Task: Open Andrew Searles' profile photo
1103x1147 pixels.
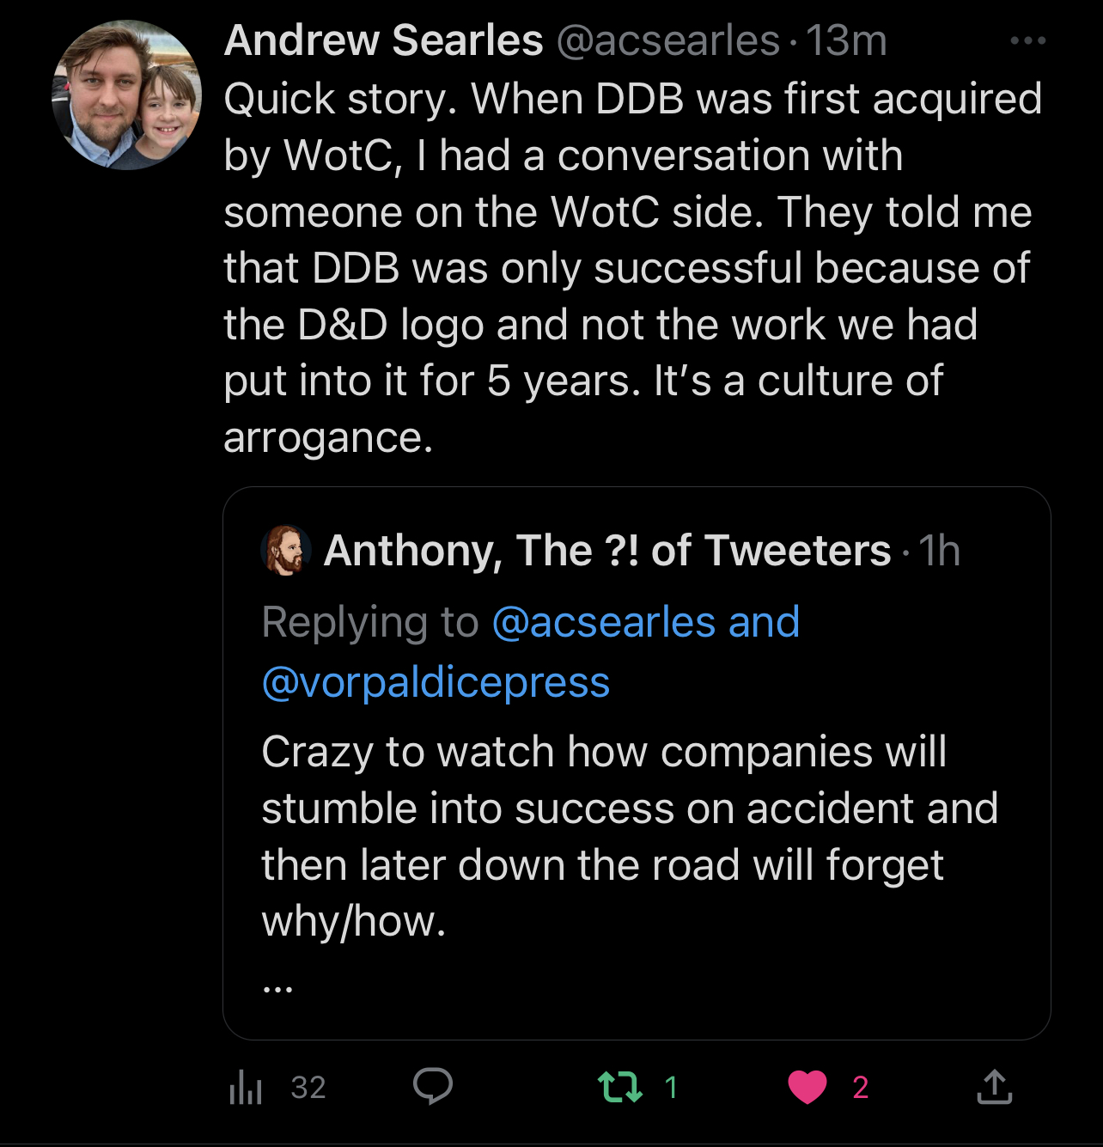Action: point(127,95)
